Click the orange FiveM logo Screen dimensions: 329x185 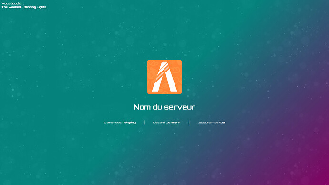click(x=164, y=77)
